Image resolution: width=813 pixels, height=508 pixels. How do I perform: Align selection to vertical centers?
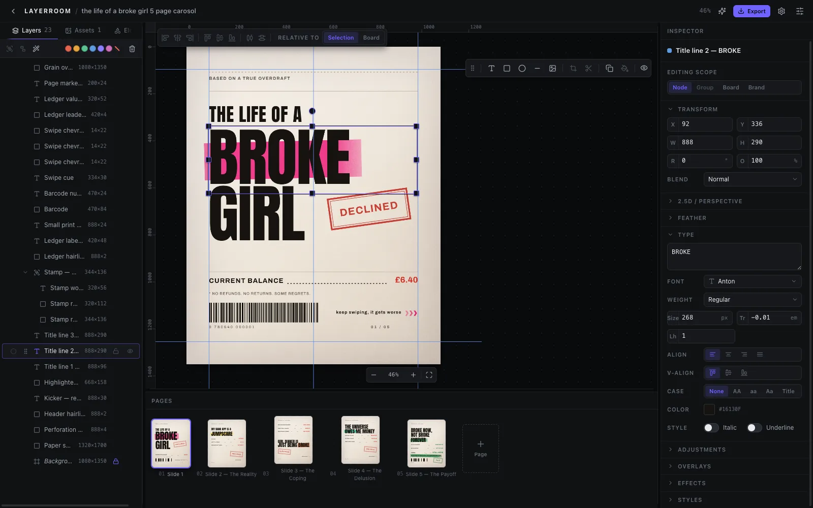[x=220, y=38]
